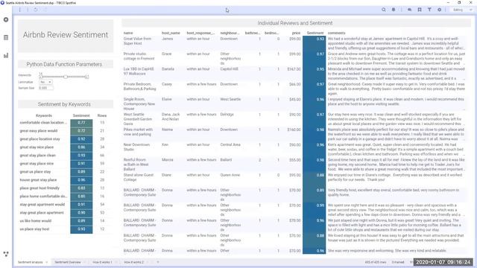Select keyword row 'great place location stay'
The image size is (477, 268).
pyautogui.click(x=40, y=139)
